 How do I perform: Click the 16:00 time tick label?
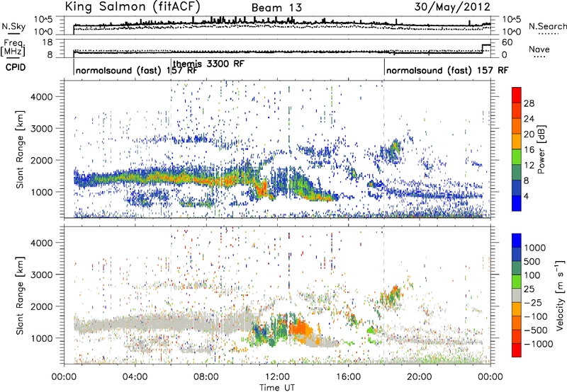tap(348, 377)
